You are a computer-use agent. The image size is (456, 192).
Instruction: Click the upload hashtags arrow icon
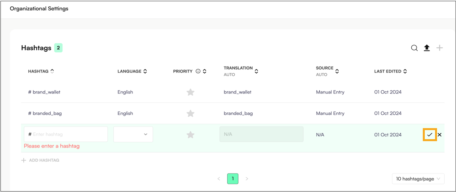[x=427, y=48]
